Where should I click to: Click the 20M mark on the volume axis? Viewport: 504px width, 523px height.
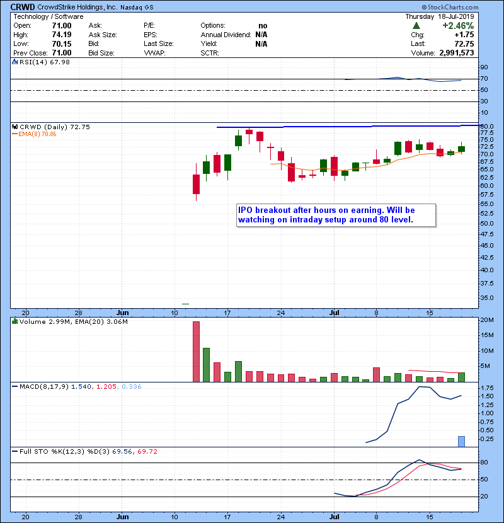tap(486, 320)
